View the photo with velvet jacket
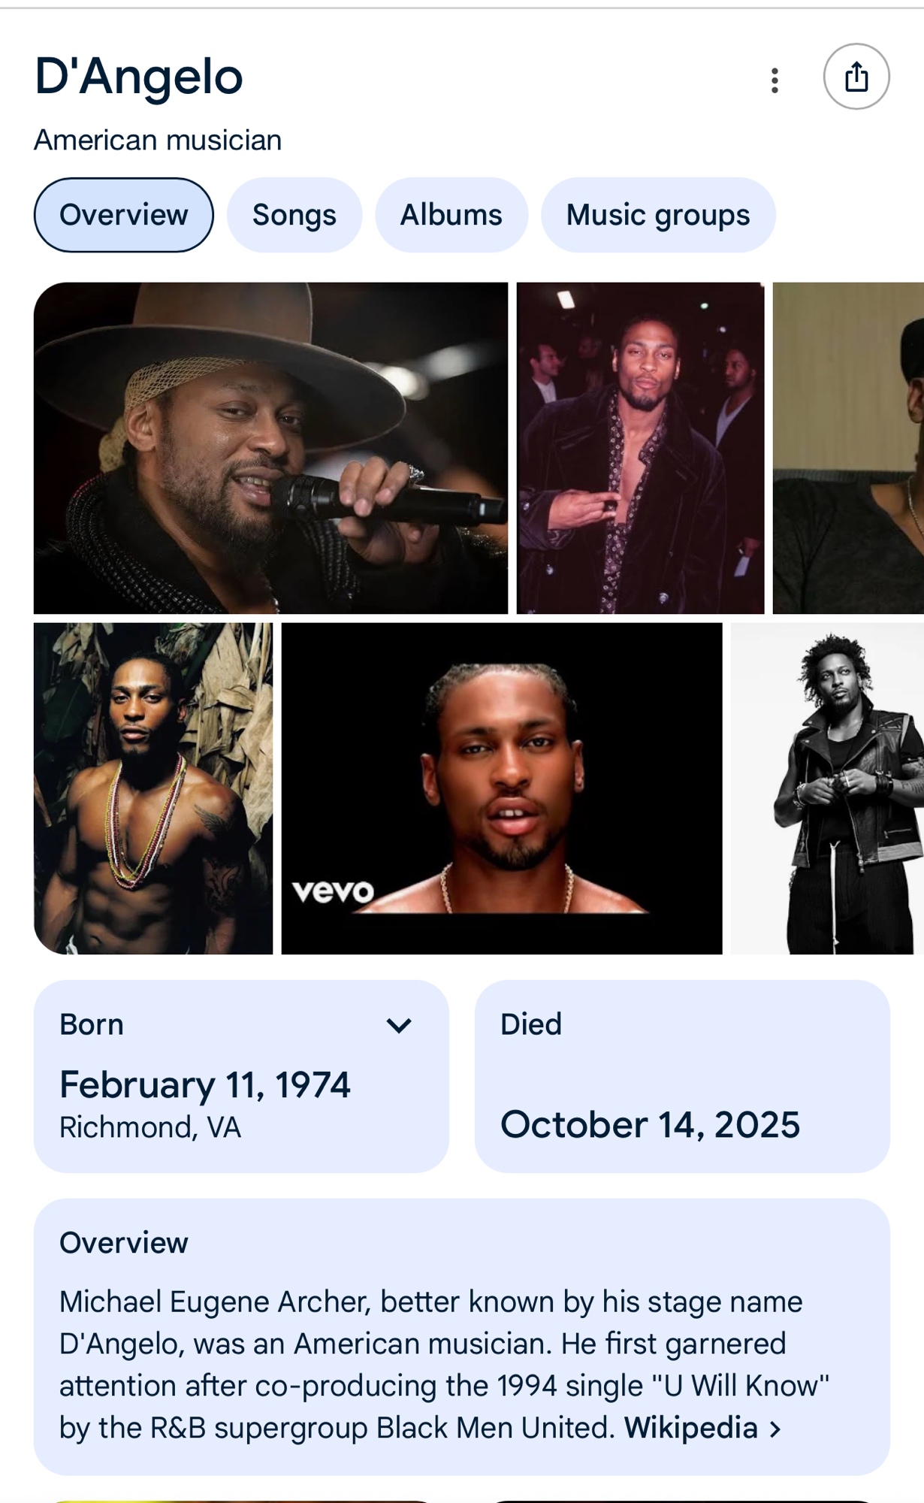 (x=640, y=448)
